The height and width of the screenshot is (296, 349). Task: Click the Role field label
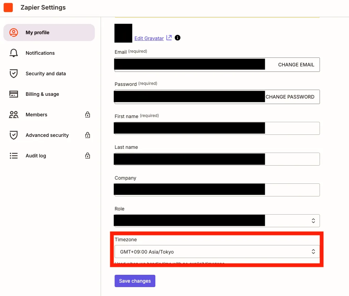pos(119,209)
